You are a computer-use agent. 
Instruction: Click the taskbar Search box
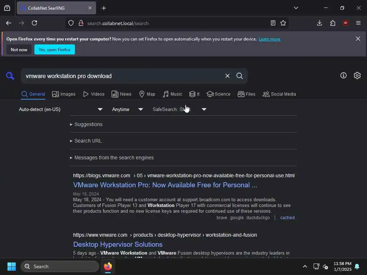(60, 266)
